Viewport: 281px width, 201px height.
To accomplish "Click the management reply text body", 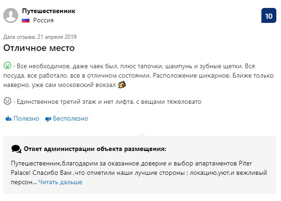I will pos(139,172).
